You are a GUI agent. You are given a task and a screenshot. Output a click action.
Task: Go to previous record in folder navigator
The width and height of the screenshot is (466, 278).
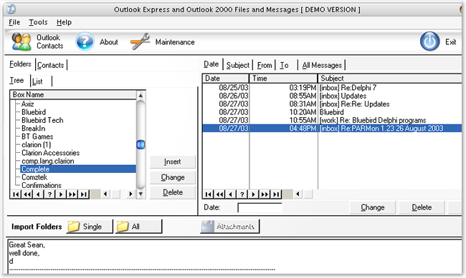click(38, 194)
